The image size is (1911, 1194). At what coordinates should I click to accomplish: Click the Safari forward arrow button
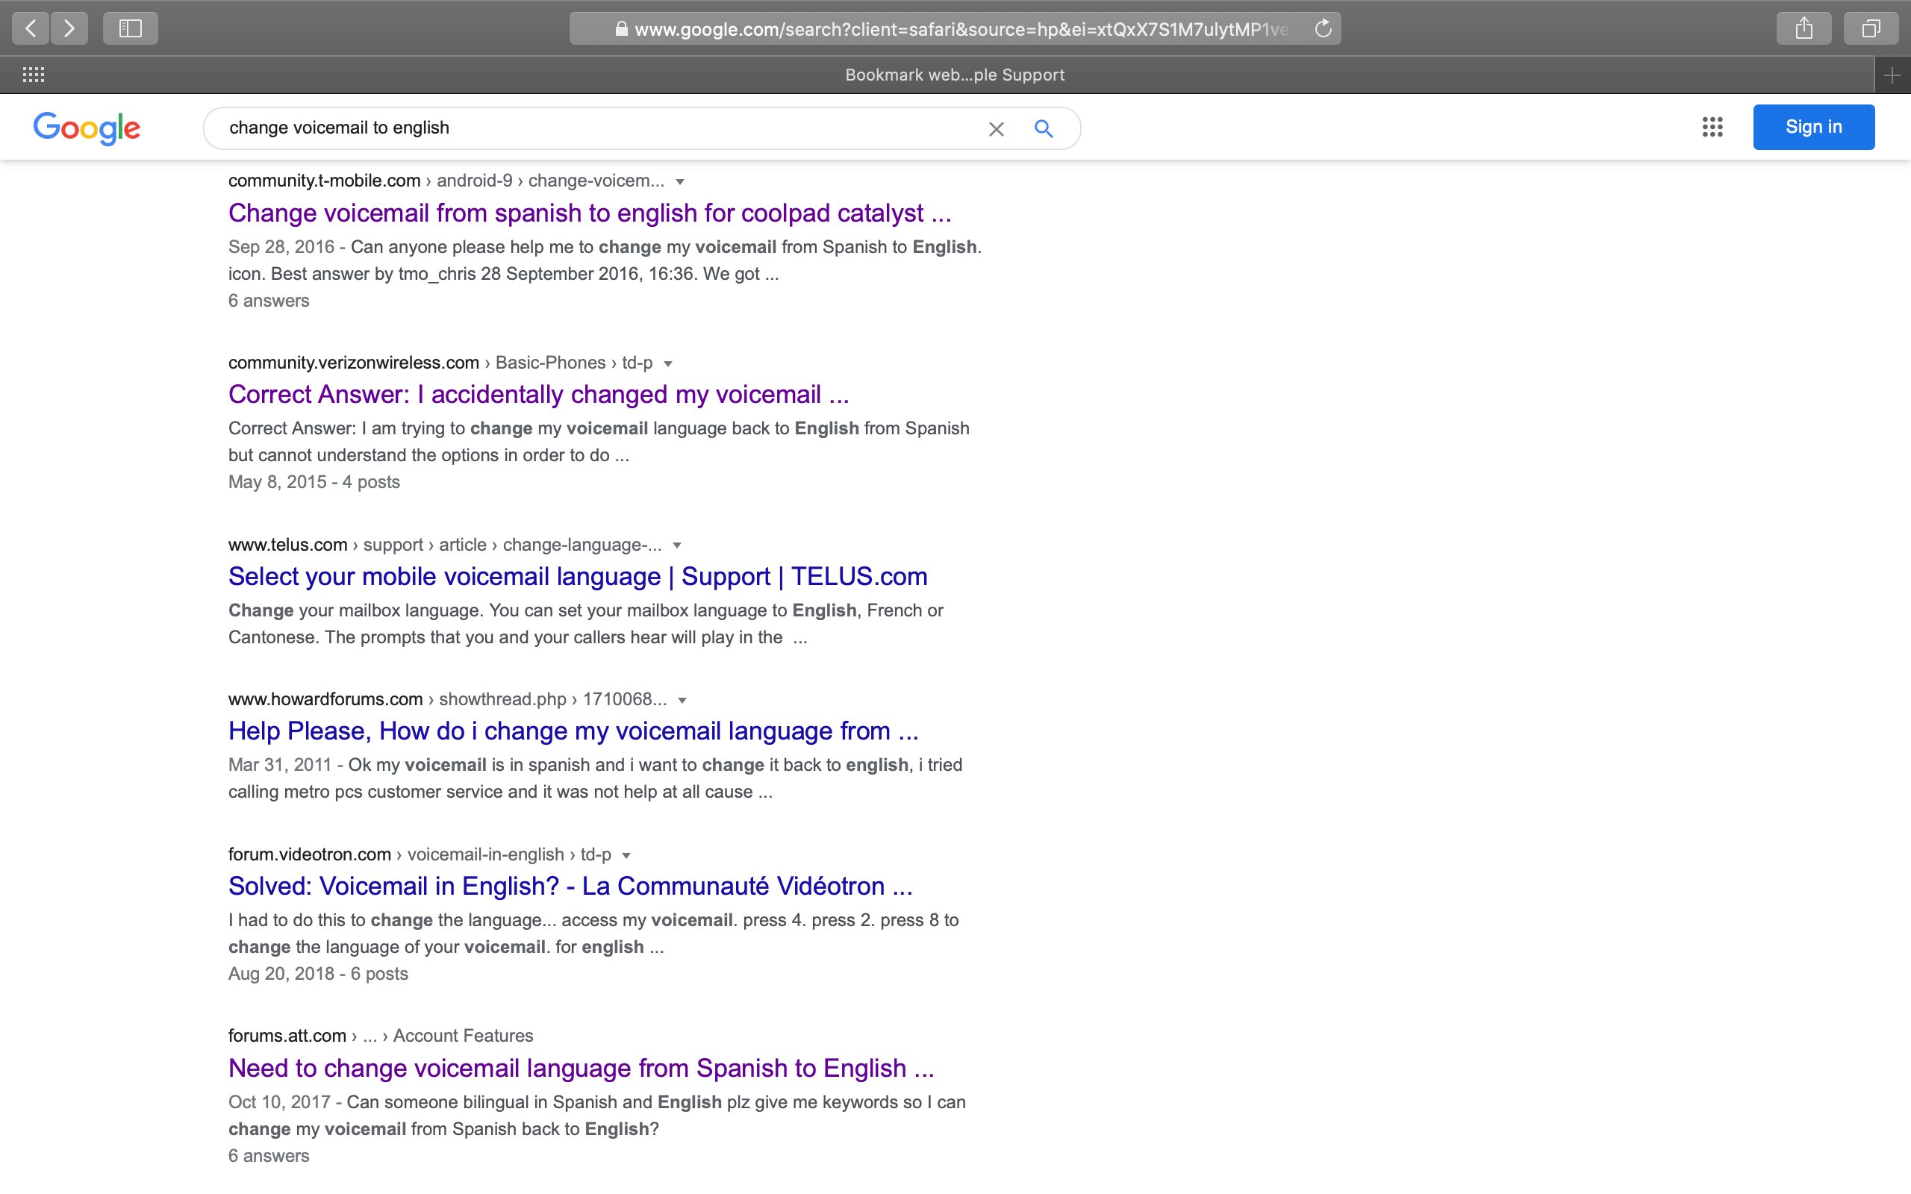coord(69,28)
